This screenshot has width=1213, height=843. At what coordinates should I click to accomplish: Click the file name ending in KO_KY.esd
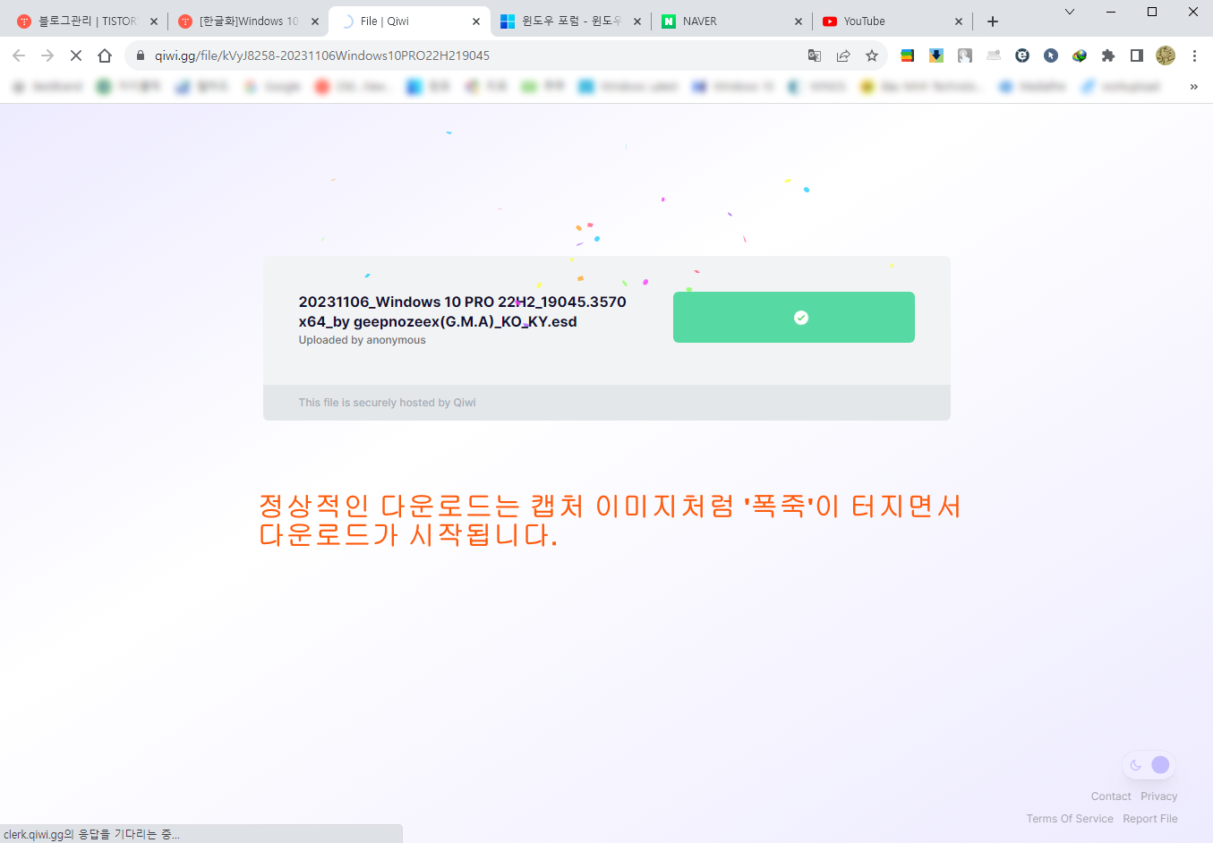point(462,311)
